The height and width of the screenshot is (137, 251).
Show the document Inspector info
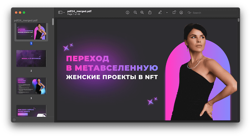click(127, 12)
